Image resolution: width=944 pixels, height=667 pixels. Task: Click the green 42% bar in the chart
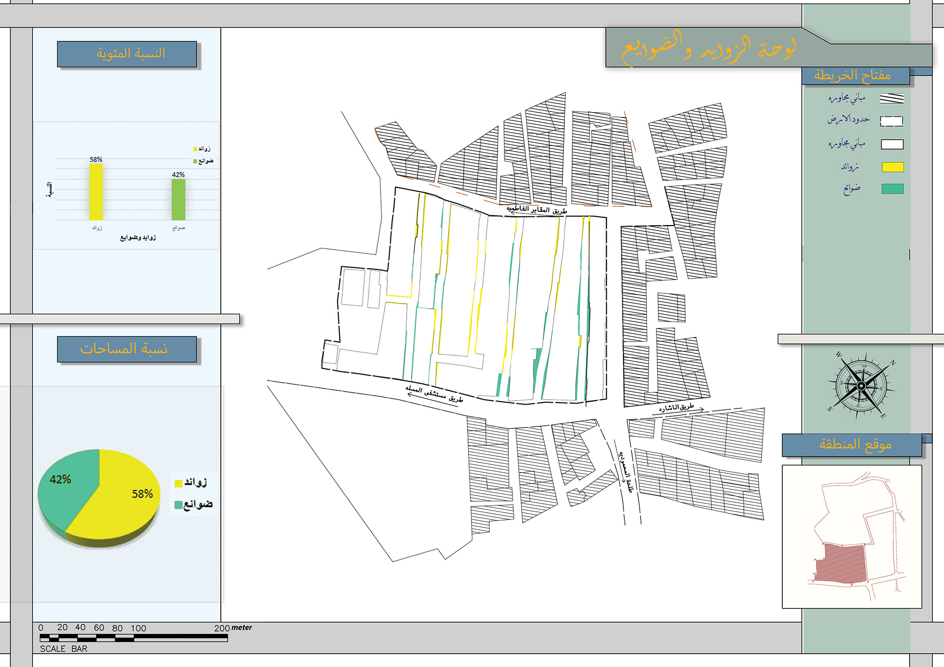[178, 200]
